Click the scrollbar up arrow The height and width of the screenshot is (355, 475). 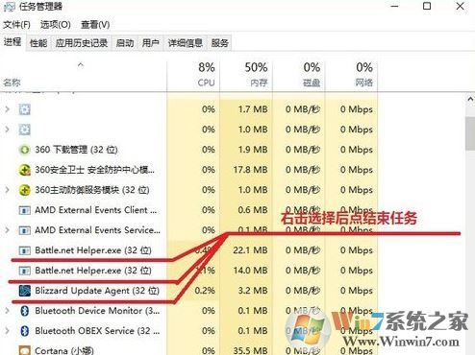click(470, 99)
